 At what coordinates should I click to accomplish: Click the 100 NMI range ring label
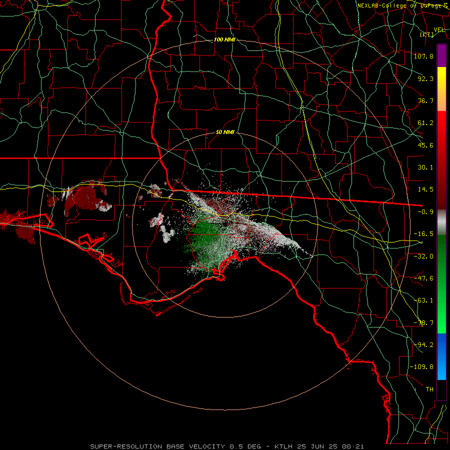point(224,39)
